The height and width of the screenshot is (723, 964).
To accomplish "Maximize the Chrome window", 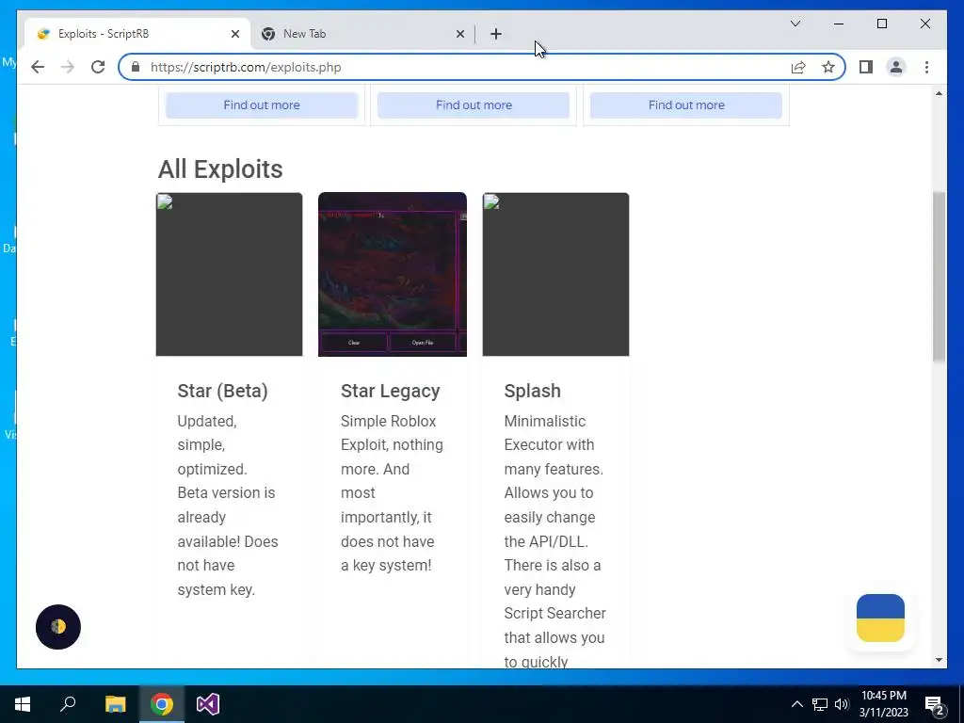I will (881, 24).
